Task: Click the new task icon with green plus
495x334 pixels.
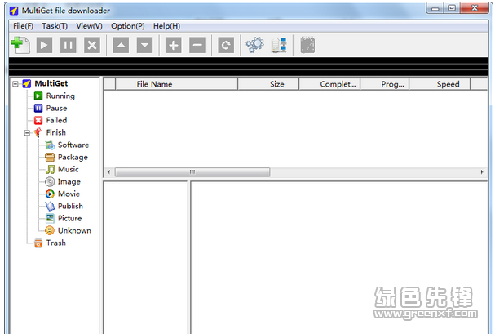Action: 20,45
